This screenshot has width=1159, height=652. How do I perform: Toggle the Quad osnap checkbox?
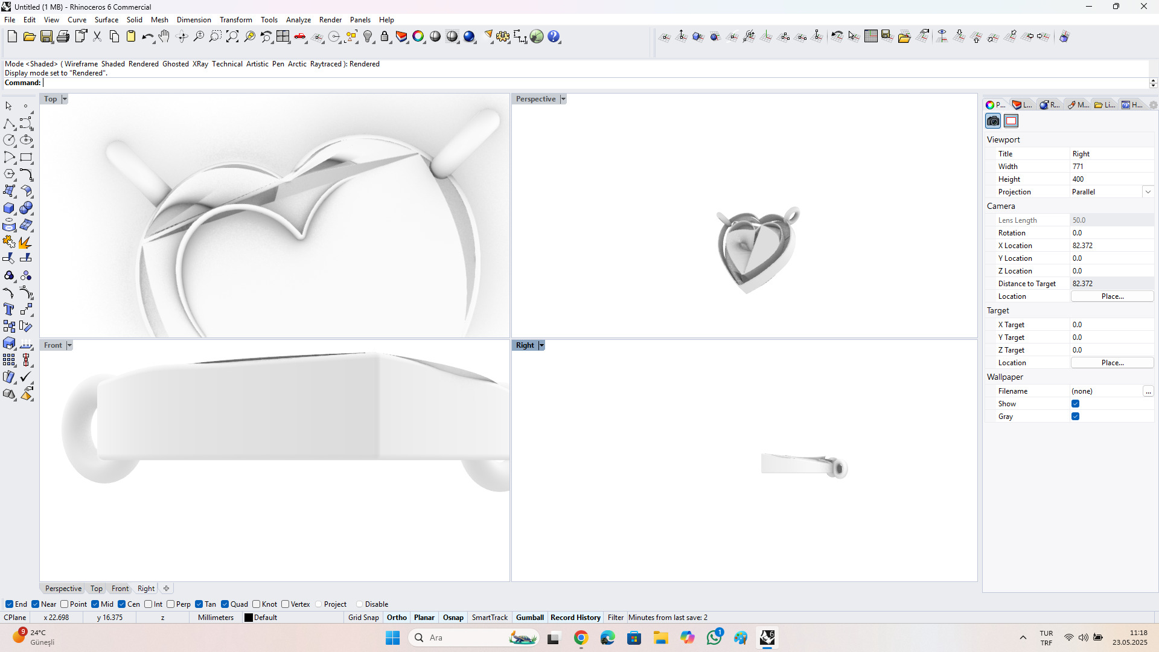coord(225,604)
